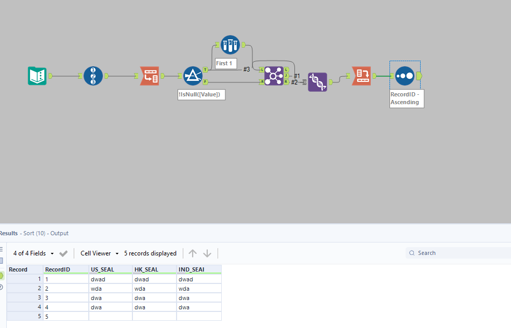Select the Sample tool labeled First 1
This screenshot has height=328, width=511.
[230, 45]
